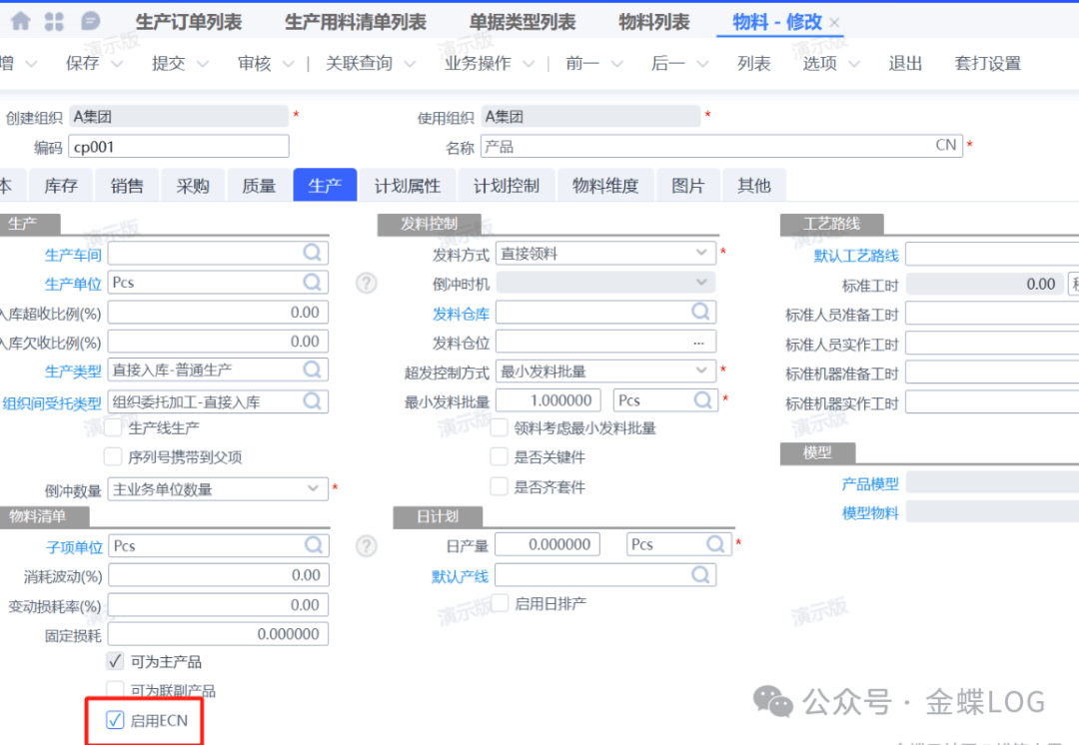
Task: Open the 生产用料清单列表 tab
Action: 355,22
